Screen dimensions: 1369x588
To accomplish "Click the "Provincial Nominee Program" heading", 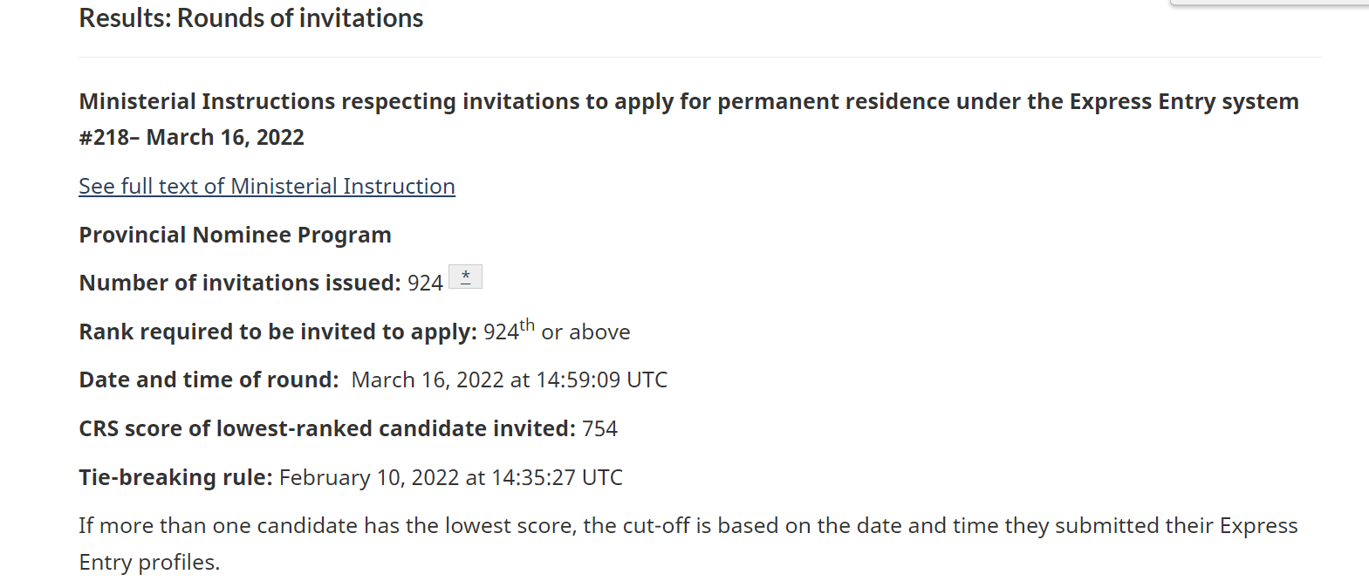I will [235, 236].
